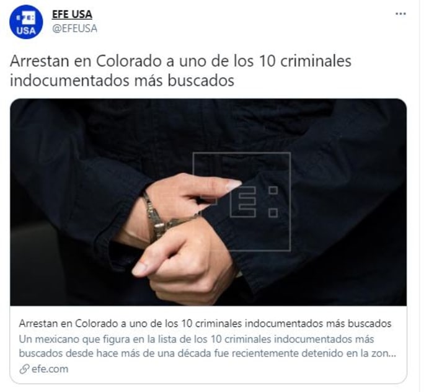Click the card headline below the photo
The height and width of the screenshot is (392, 434).
(205, 323)
